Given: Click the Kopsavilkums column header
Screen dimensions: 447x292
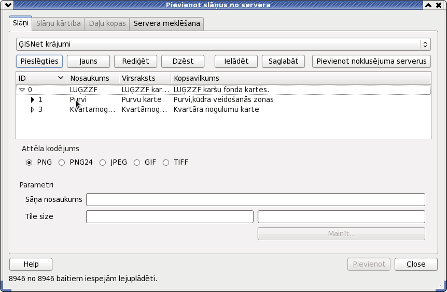Looking at the screenshot, I should tap(301, 78).
